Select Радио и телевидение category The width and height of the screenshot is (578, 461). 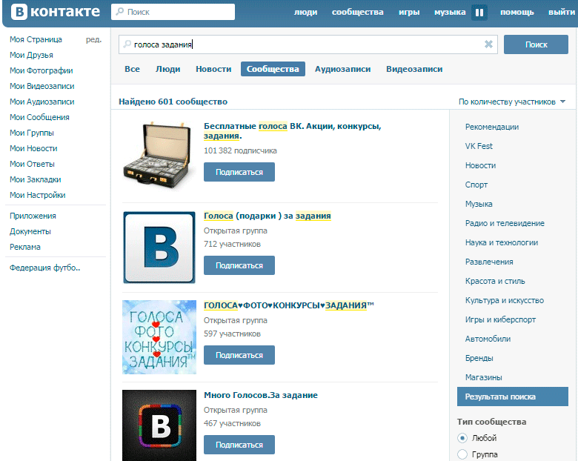coord(505,223)
